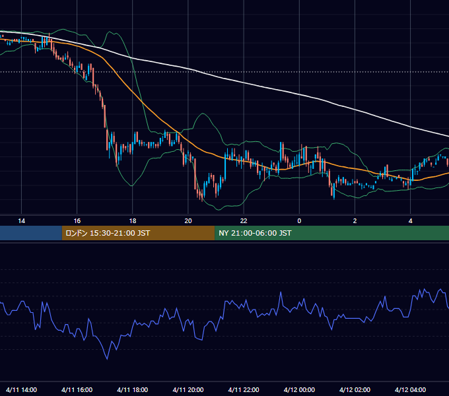Click the 4/11 20:00 date label
The width and height of the screenshot is (449, 396).
[x=188, y=389]
